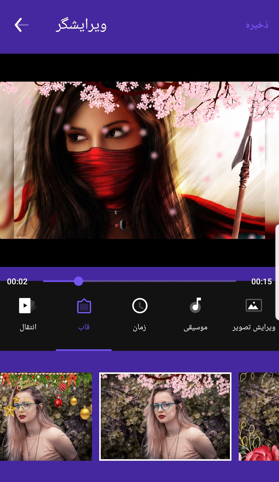The image size is (279, 482).
Task: Click the playback seek slider handle
Action: [78, 281]
